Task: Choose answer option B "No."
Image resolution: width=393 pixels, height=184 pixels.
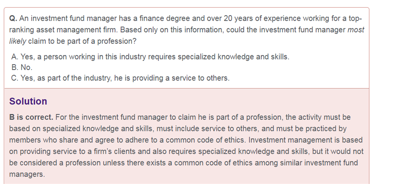Action: [x=22, y=68]
